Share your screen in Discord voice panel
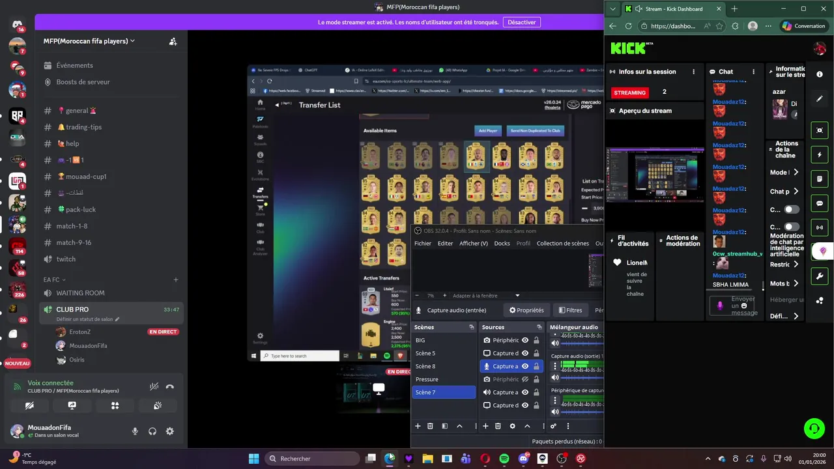This screenshot has height=469, width=834. [x=72, y=405]
